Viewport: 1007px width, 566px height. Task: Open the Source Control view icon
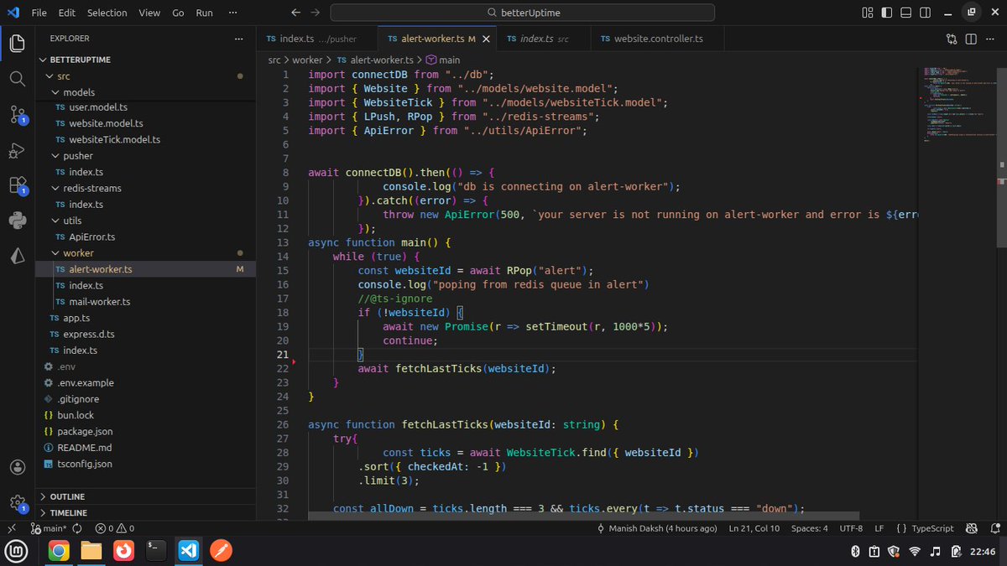click(x=17, y=114)
